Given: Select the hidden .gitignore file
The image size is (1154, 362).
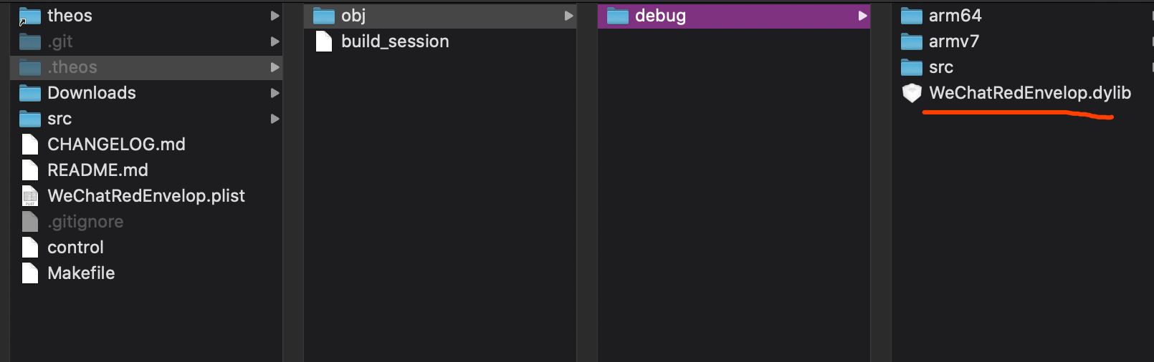Looking at the screenshot, I should (85, 222).
